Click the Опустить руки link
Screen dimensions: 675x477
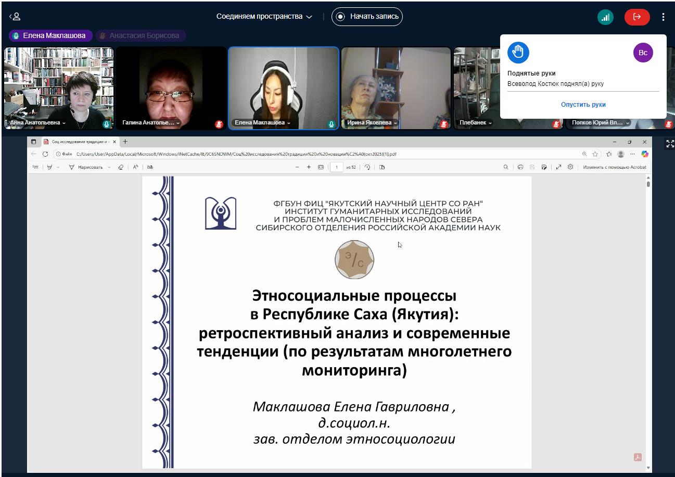tap(583, 104)
